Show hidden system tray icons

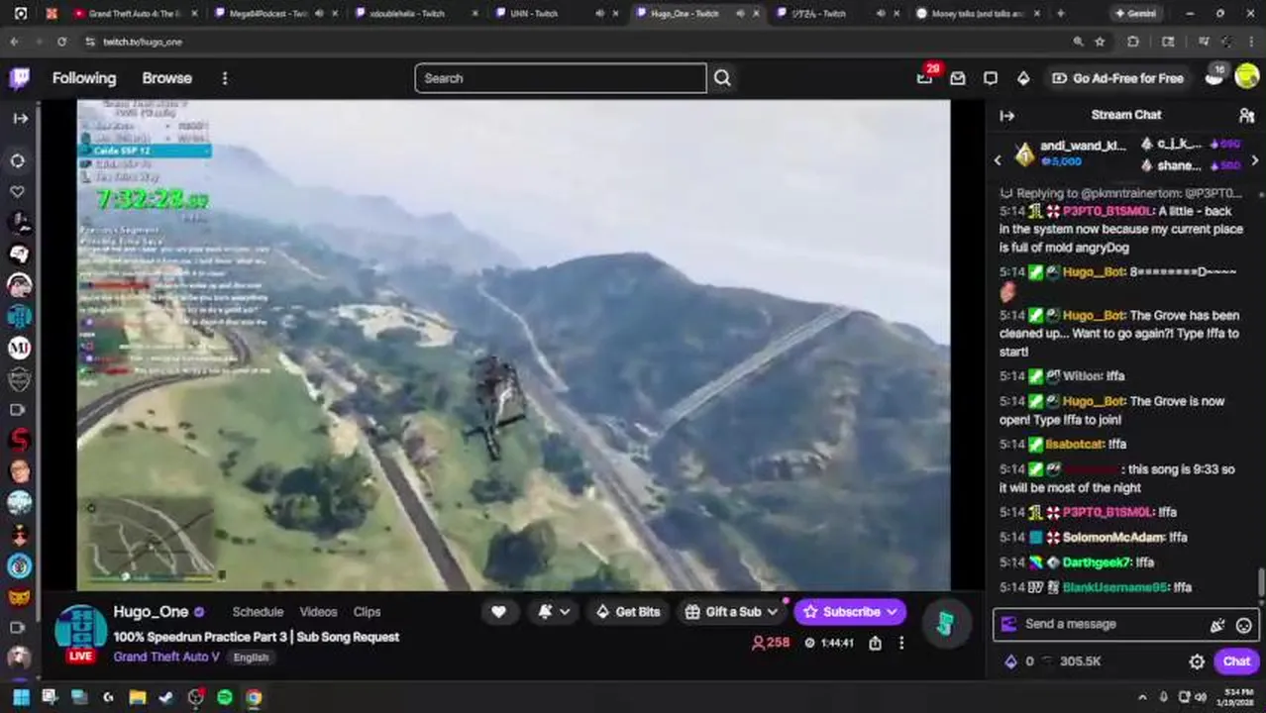click(1142, 697)
